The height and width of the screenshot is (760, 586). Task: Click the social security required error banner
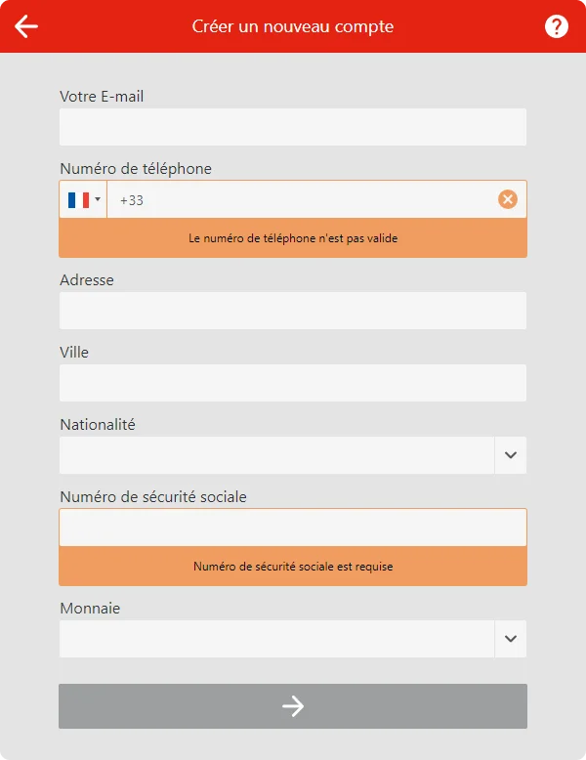[x=293, y=566]
